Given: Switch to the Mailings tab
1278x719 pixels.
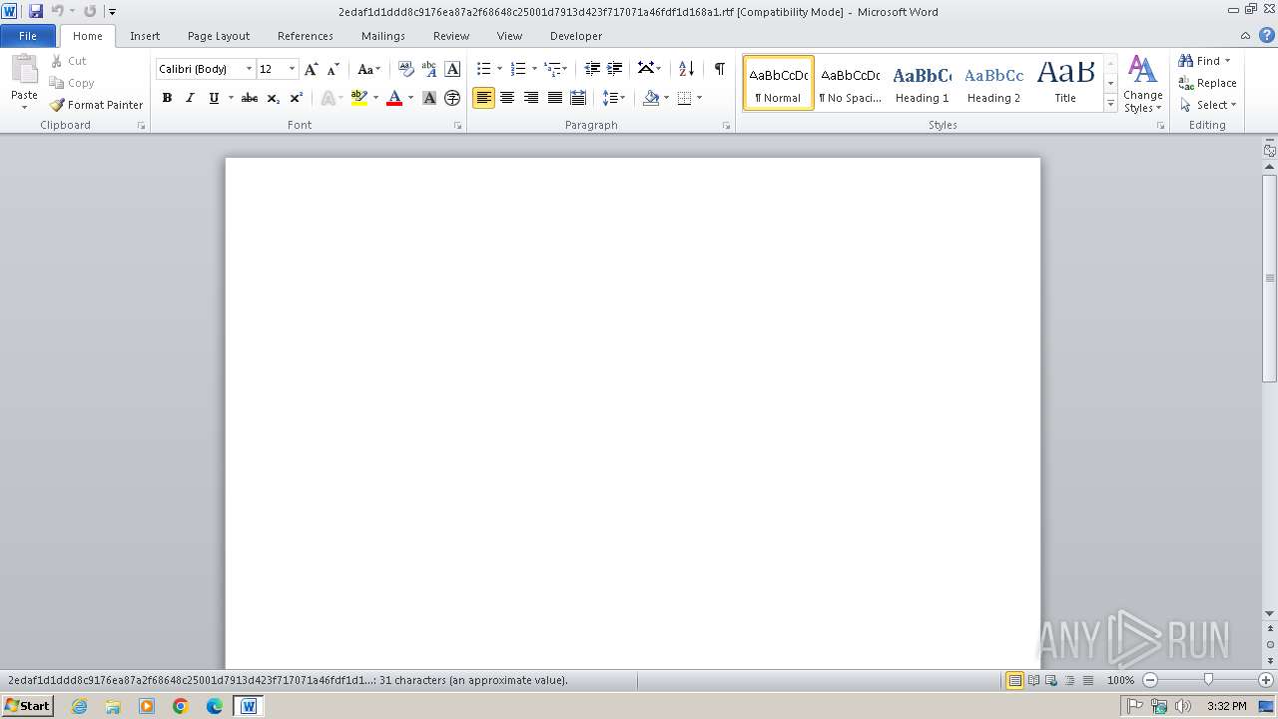Looking at the screenshot, I should pos(383,36).
